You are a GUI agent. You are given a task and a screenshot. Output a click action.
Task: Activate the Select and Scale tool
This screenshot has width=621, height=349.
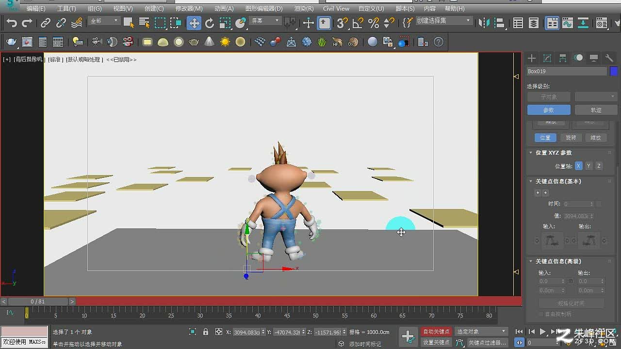pos(225,23)
